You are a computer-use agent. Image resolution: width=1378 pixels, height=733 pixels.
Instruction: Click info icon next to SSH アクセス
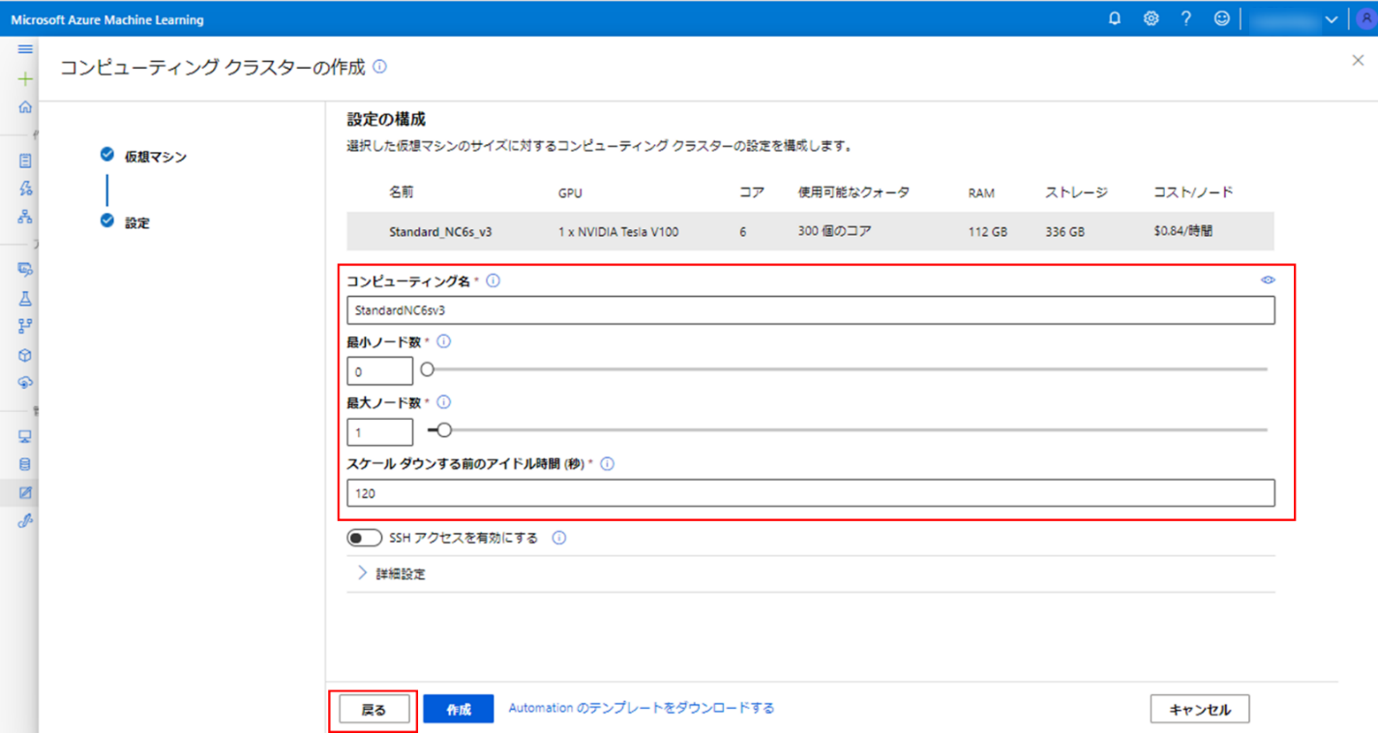[558, 539]
